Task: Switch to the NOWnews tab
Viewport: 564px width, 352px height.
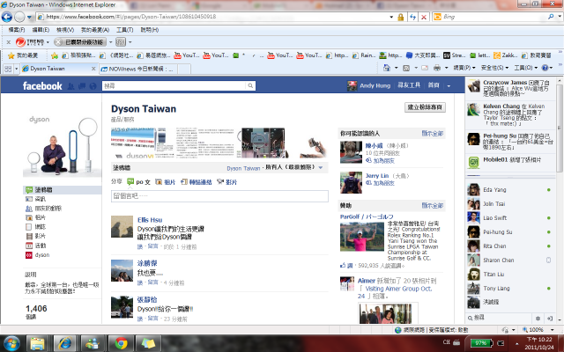Action: coord(138,69)
